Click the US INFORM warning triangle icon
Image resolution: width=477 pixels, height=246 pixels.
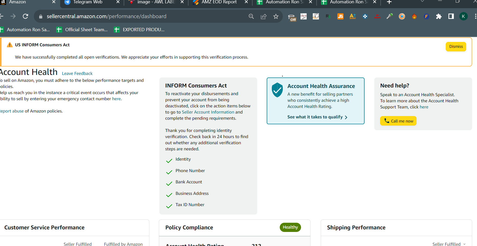click(10, 45)
